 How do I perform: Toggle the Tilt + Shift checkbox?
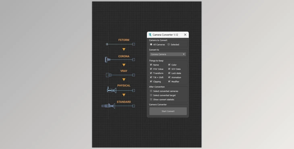point(151,77)
